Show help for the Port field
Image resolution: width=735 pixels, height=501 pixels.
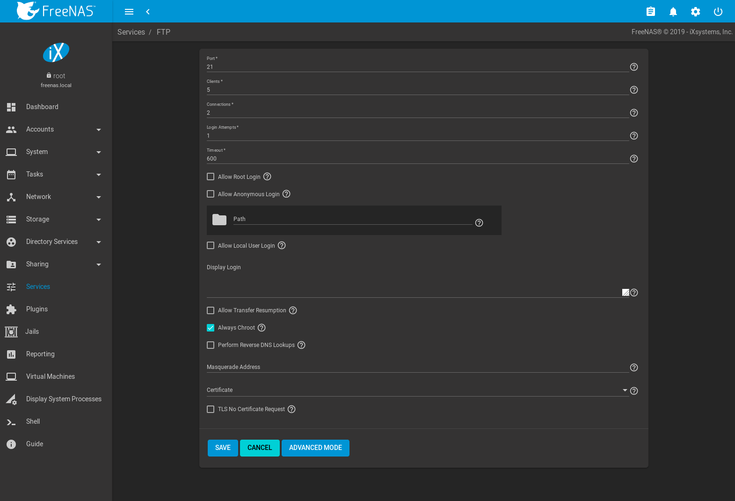click(x=634, y=67)
